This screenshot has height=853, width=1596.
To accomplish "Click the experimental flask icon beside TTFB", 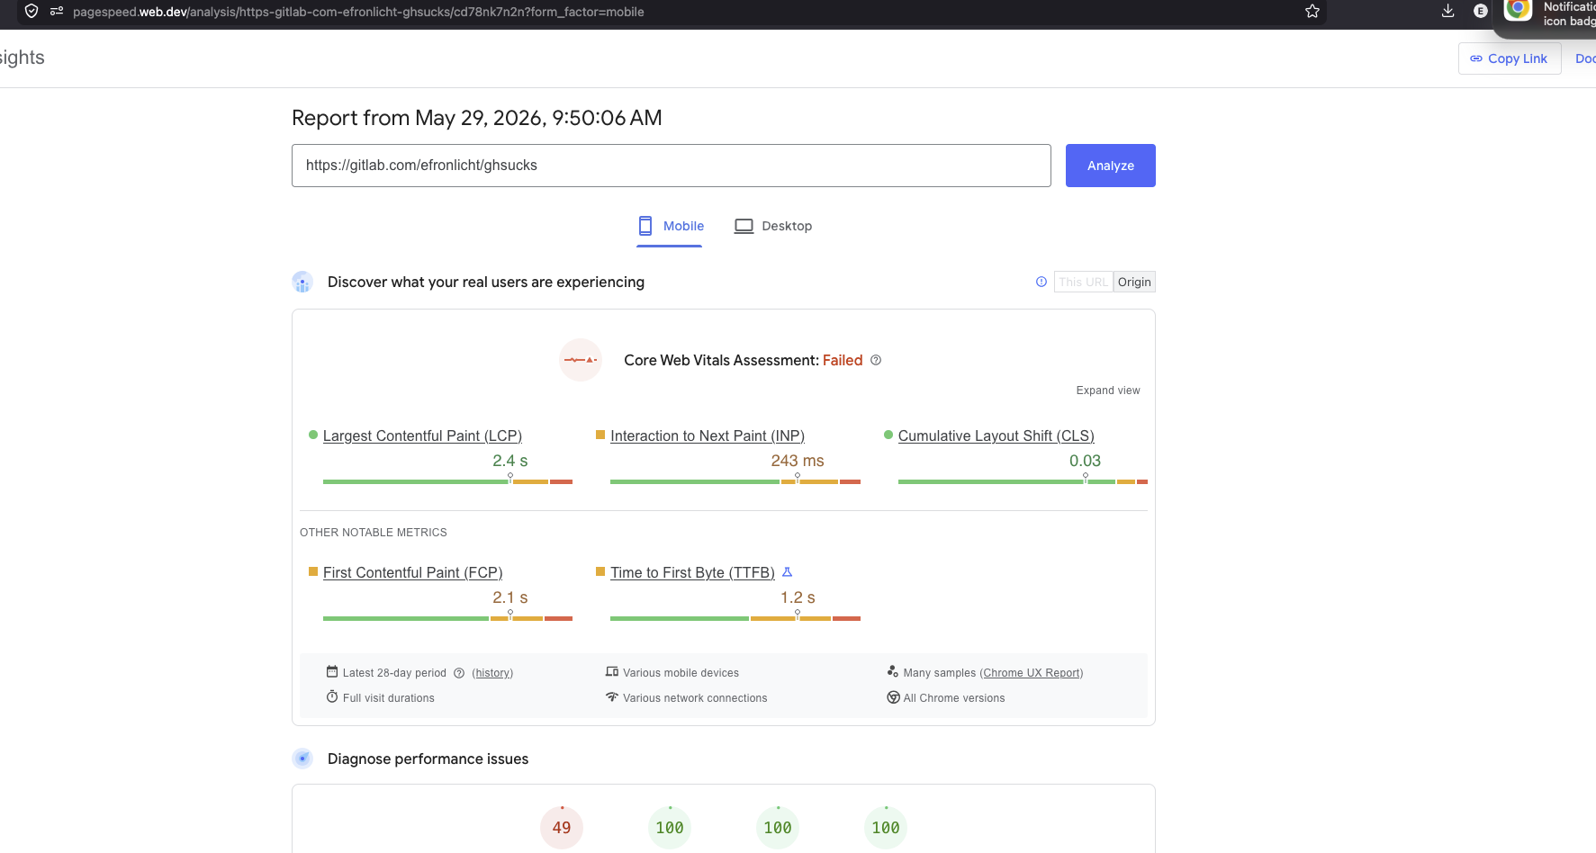I will [787, 571].
